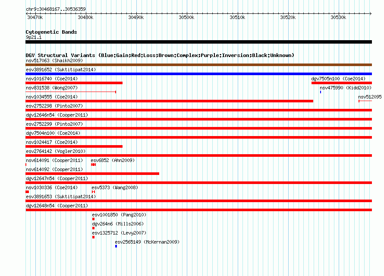Select the red esv1325712 square marker
Viewport: 384px width, 276px height.
(x=93, y=237)
